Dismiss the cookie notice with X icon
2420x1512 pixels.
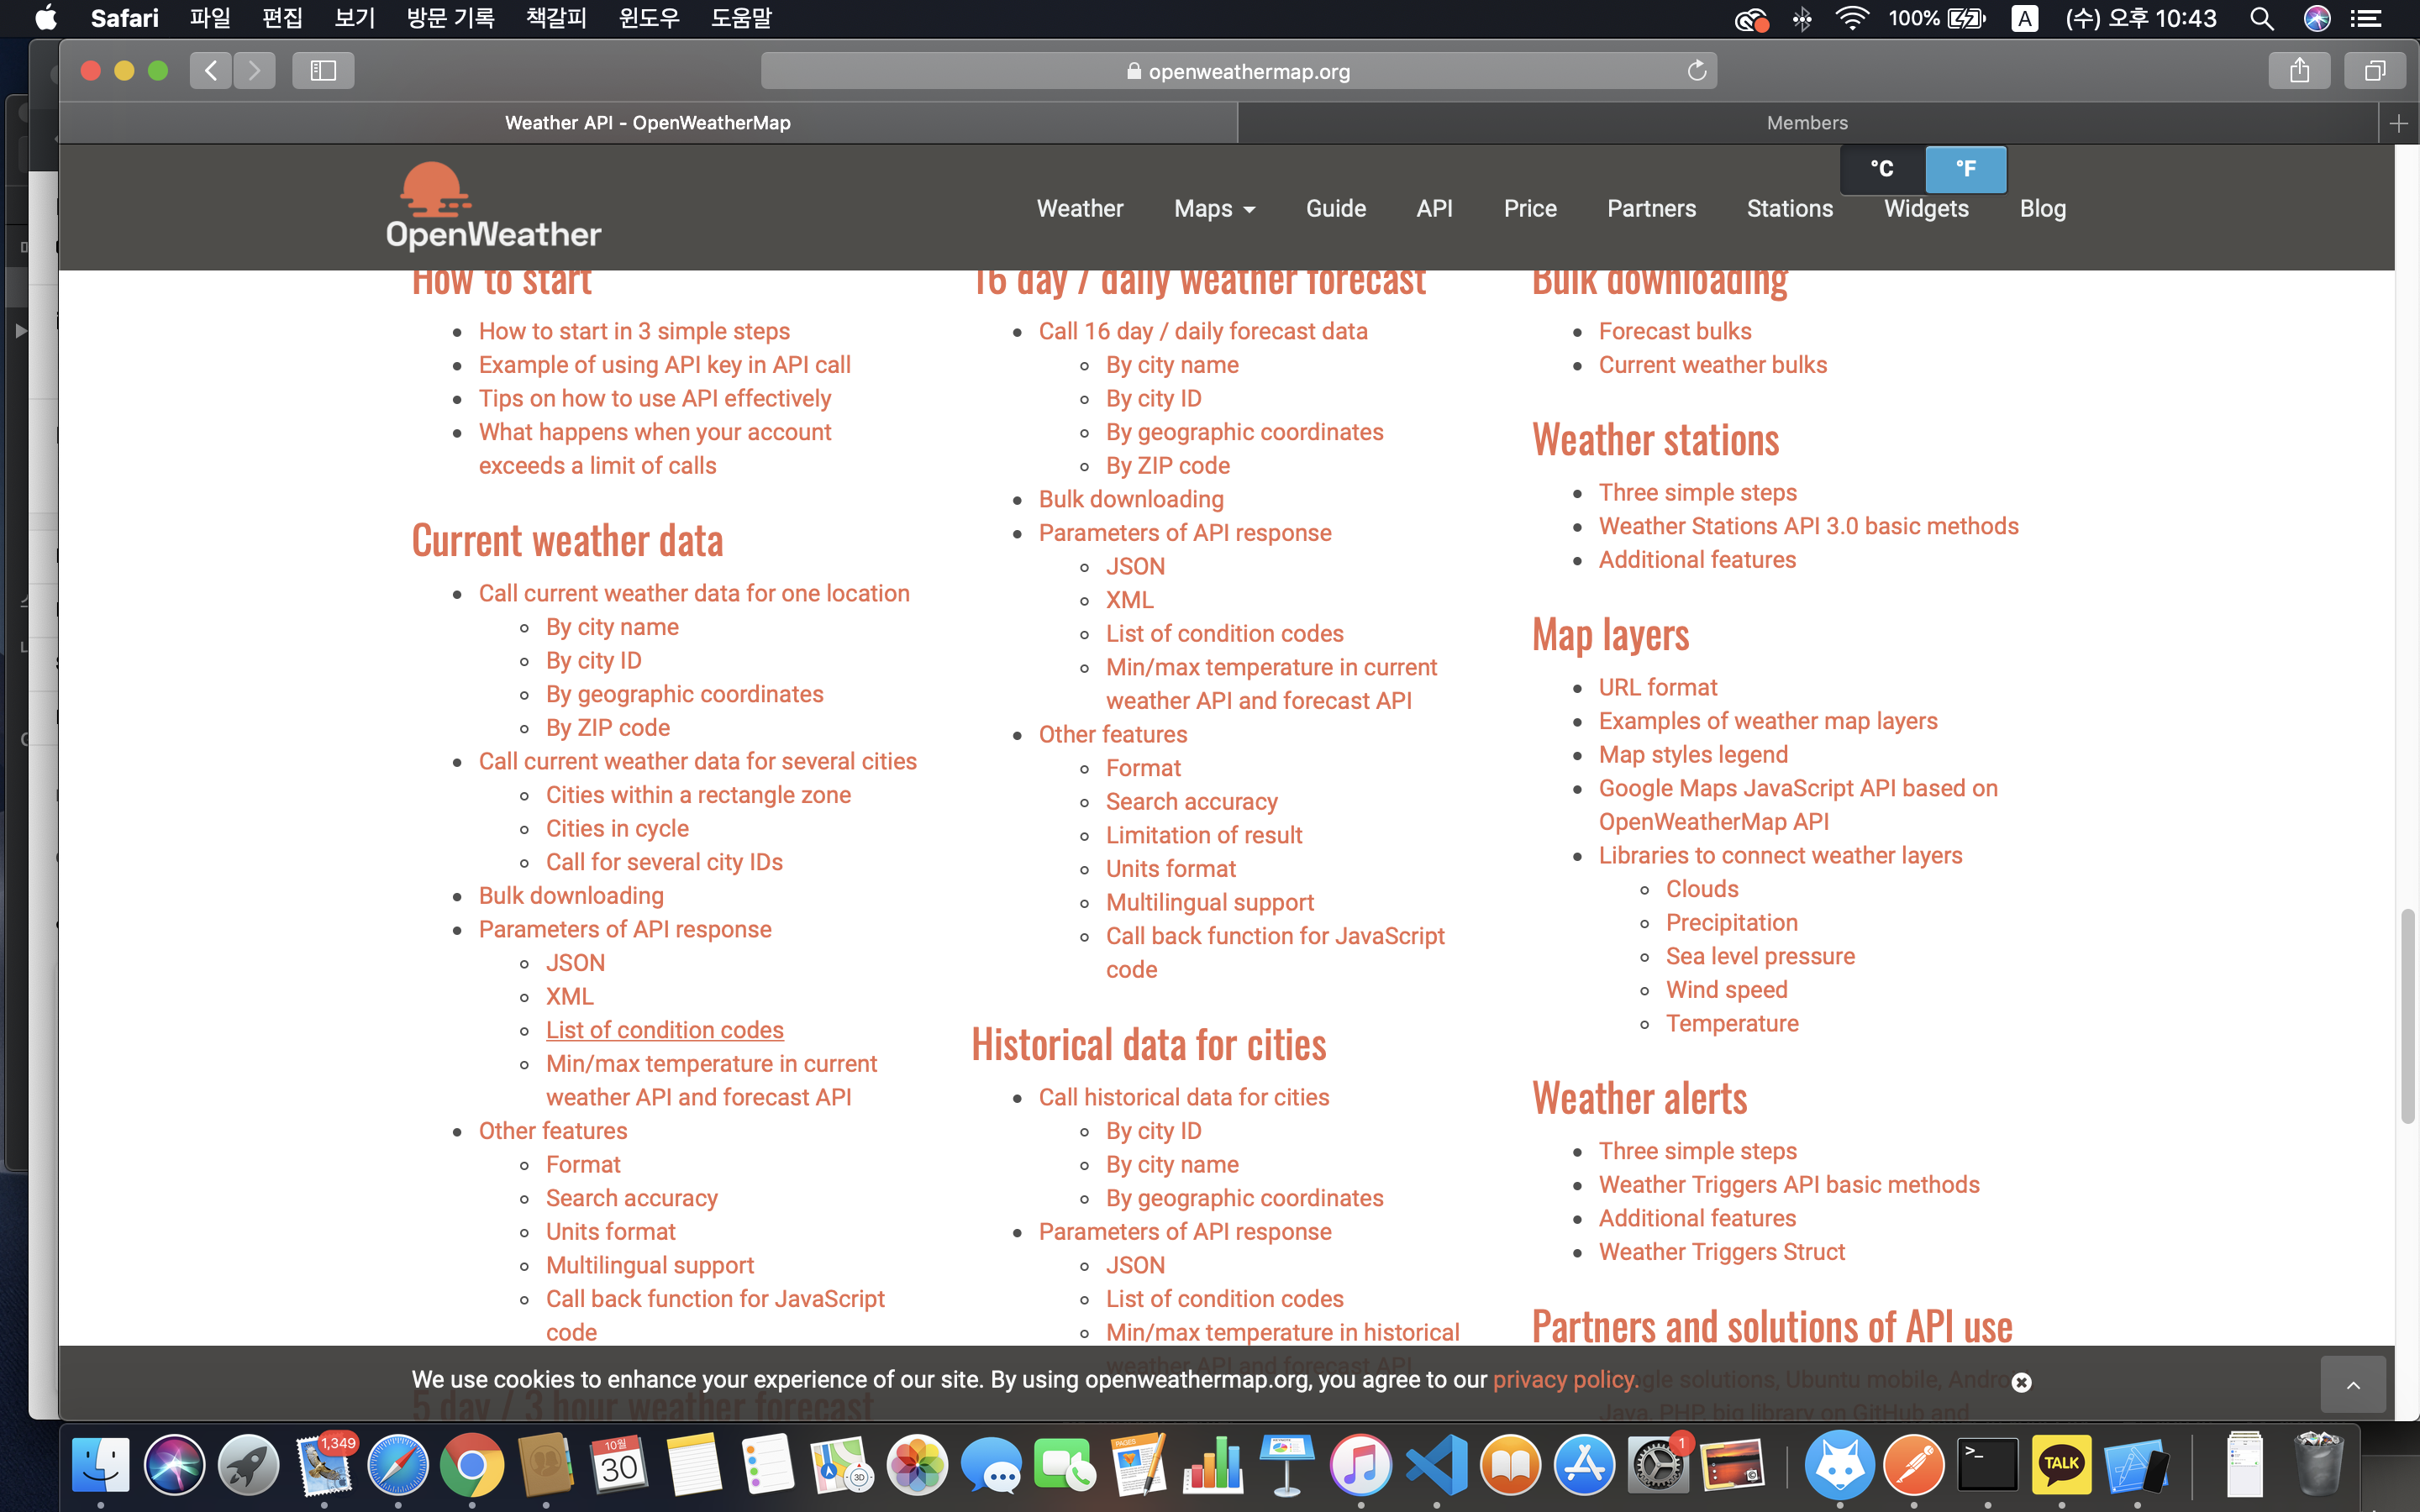(2021, 1382)
